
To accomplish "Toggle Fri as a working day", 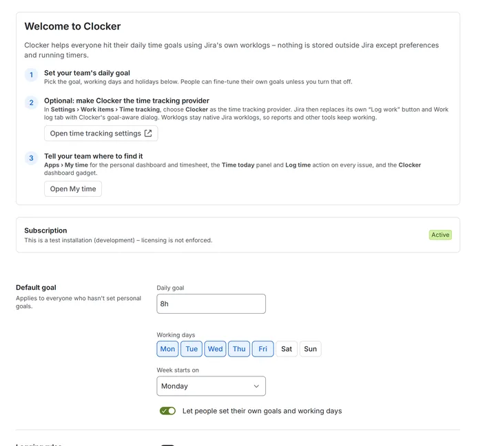I will [x=262, y=349].
